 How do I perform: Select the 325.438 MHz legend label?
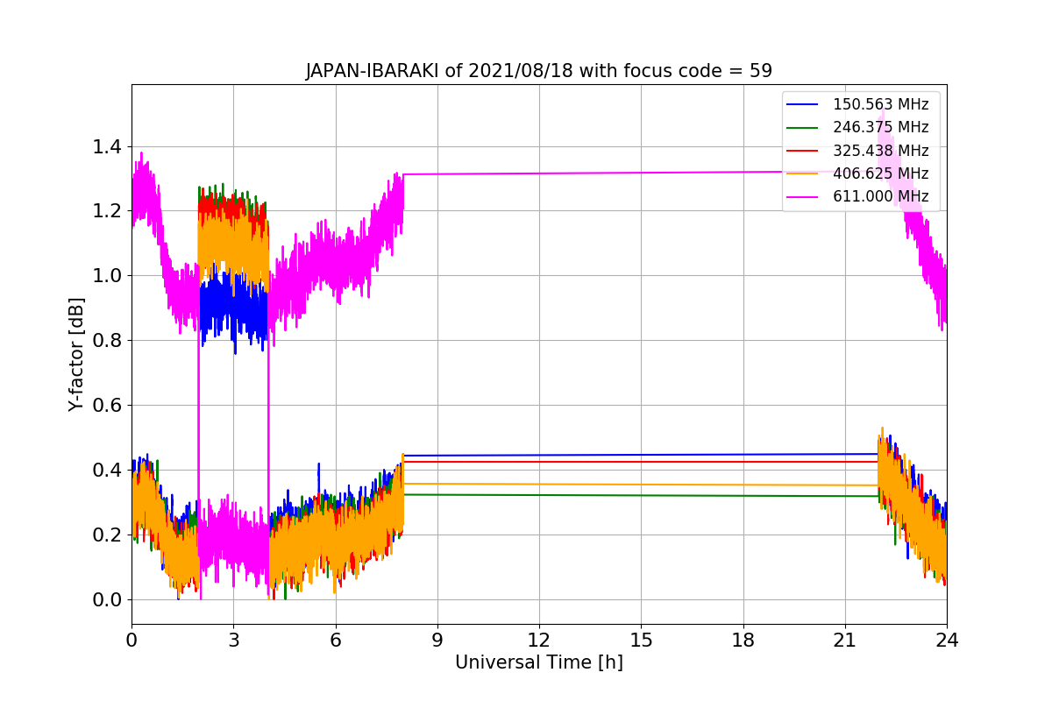(880, 151)
